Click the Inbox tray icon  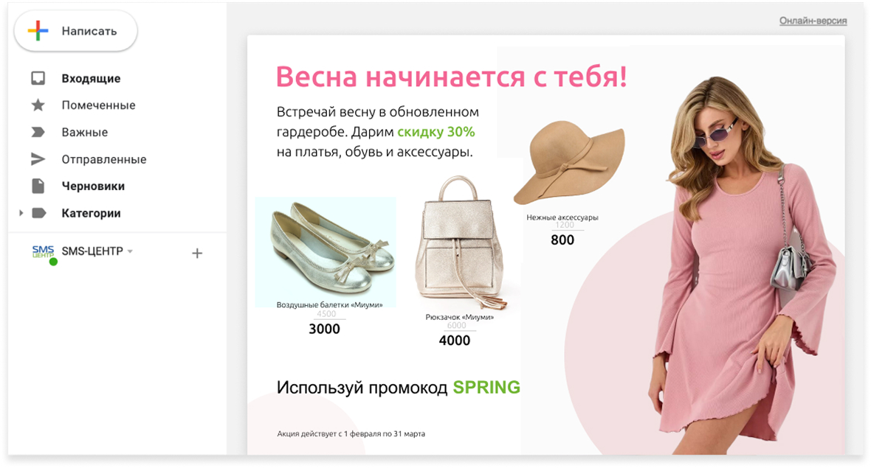[x=38, y=79]
